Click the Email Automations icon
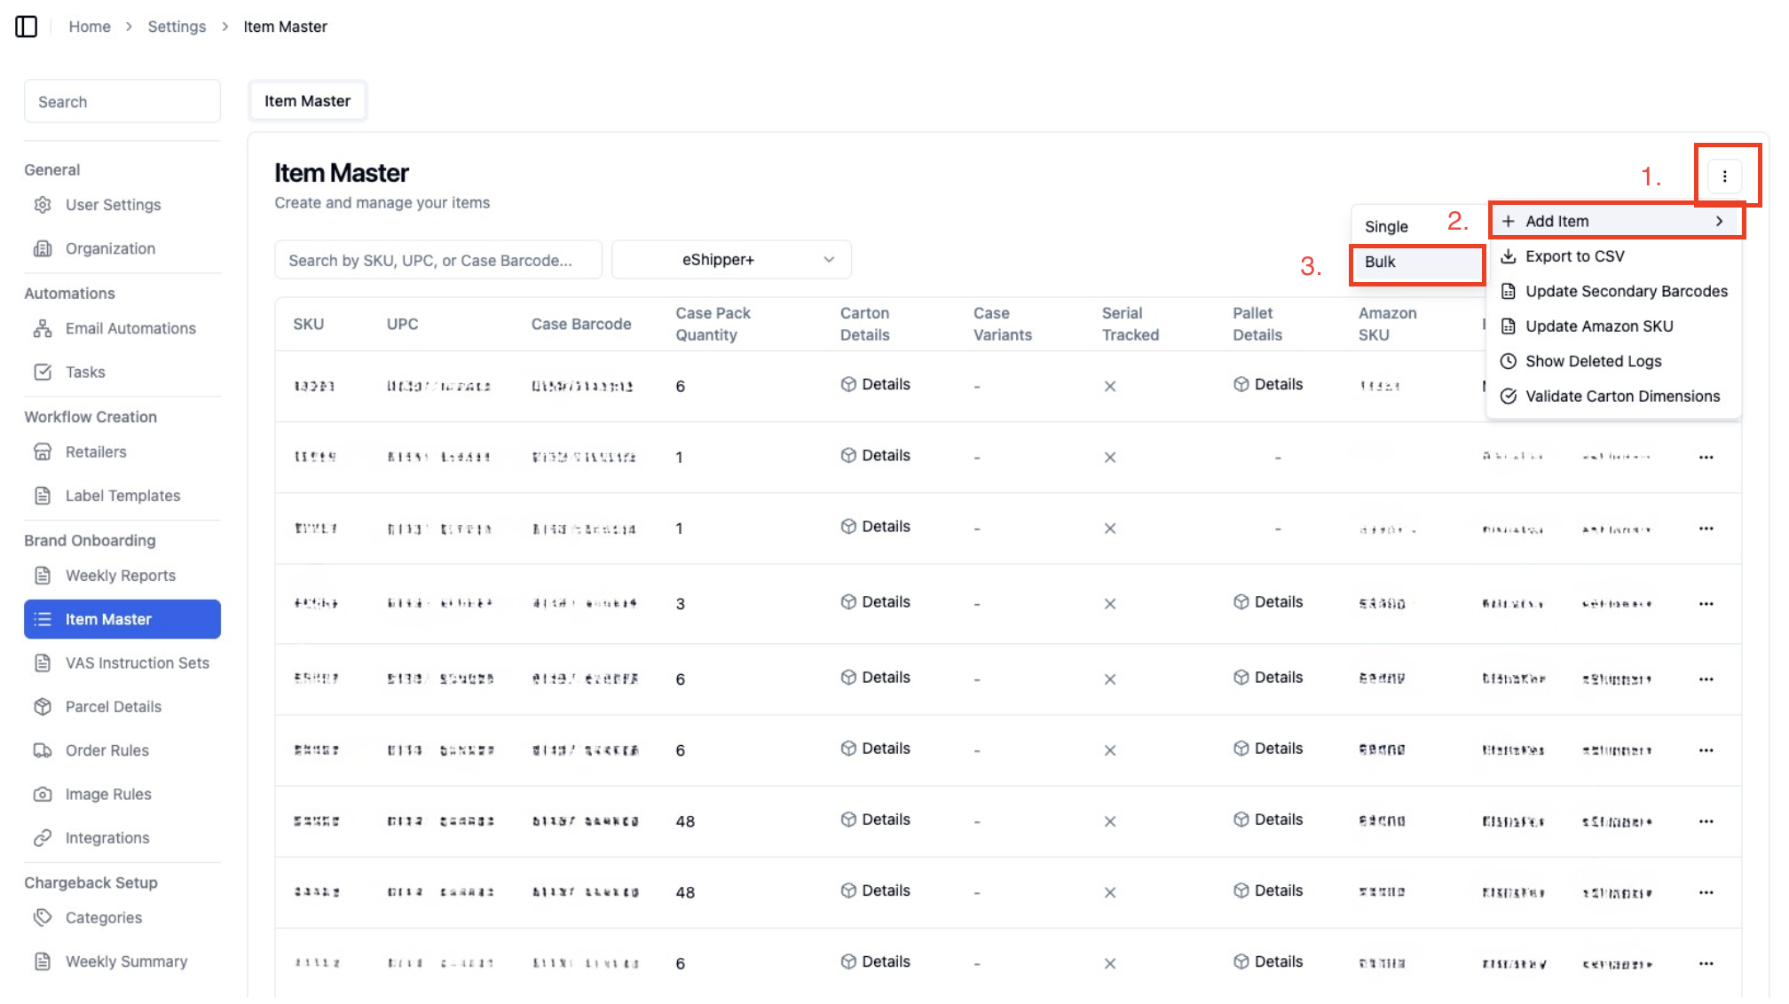1789x1004 pixels. coord(43,328)
